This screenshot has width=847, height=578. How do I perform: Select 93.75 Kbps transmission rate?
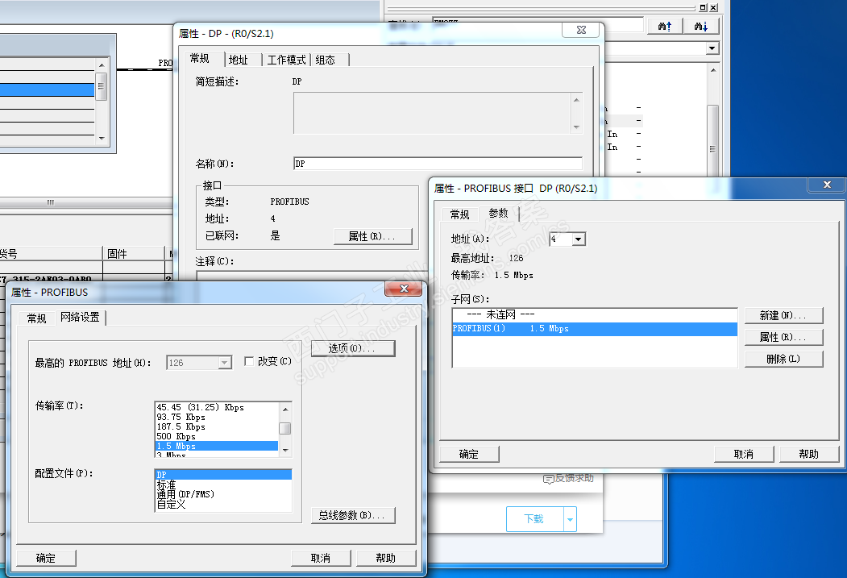coord(217,417)
